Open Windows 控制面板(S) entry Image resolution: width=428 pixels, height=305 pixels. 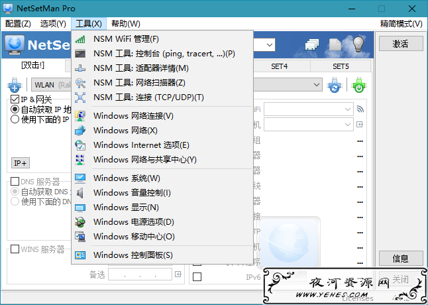(x=162, y=255)
